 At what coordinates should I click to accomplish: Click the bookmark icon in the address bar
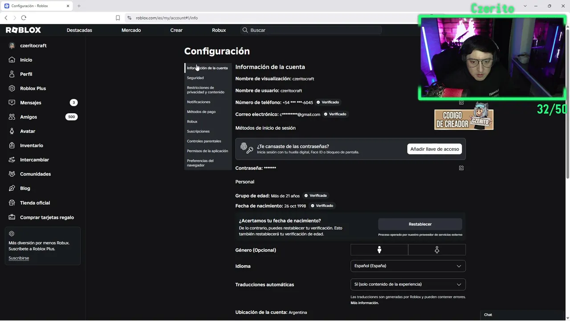pyautogui.click(x=118, y=18)
